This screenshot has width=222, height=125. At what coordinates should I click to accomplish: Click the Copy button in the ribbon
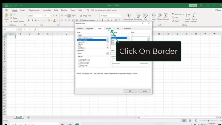tap(14, 18)
